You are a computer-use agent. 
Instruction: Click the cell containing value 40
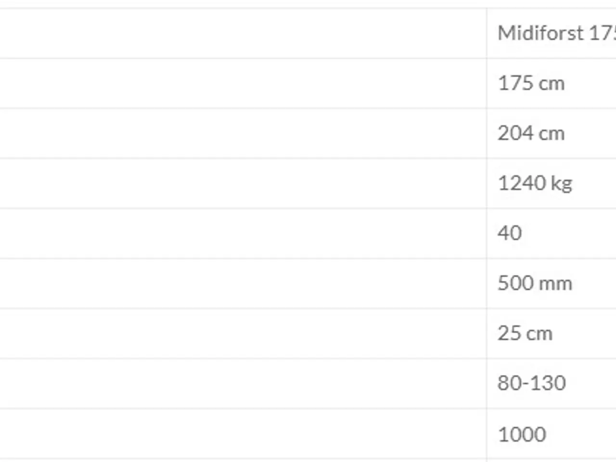pos(552,233)
